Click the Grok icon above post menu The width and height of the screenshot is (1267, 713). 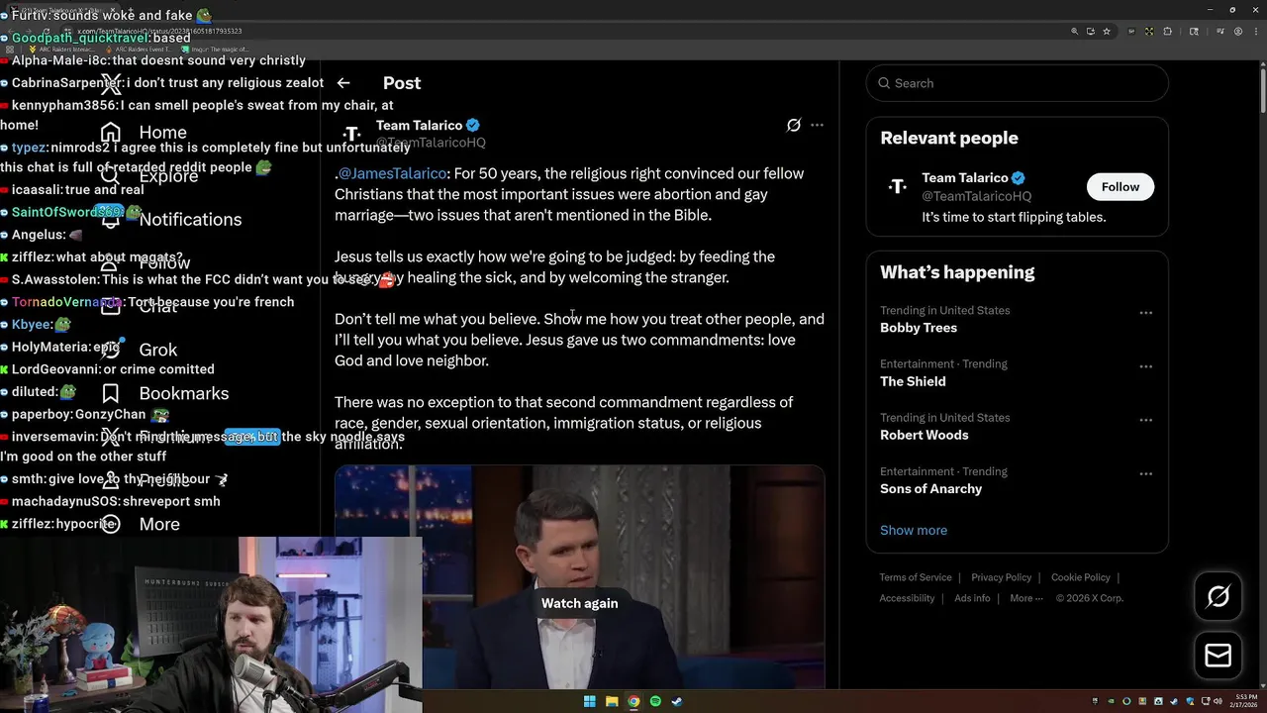(794, 125)
